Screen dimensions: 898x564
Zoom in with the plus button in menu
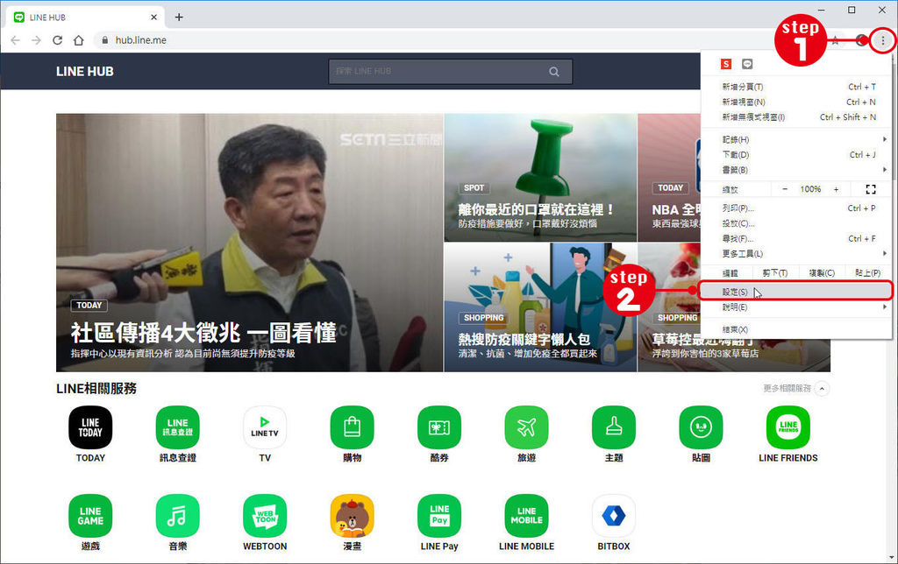[836, 189]
